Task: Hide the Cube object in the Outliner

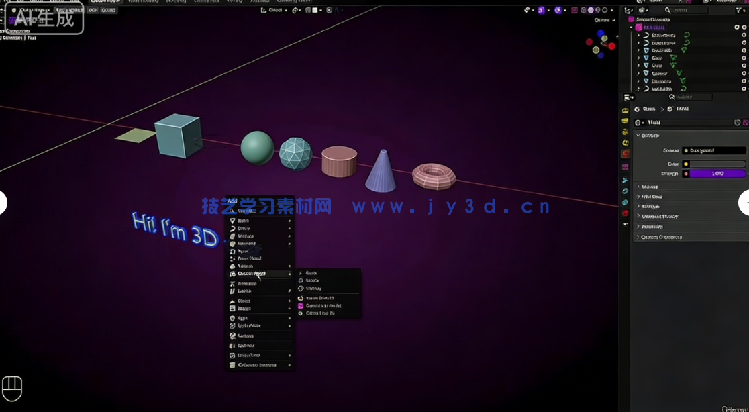Action: click(x=744, y=65)
